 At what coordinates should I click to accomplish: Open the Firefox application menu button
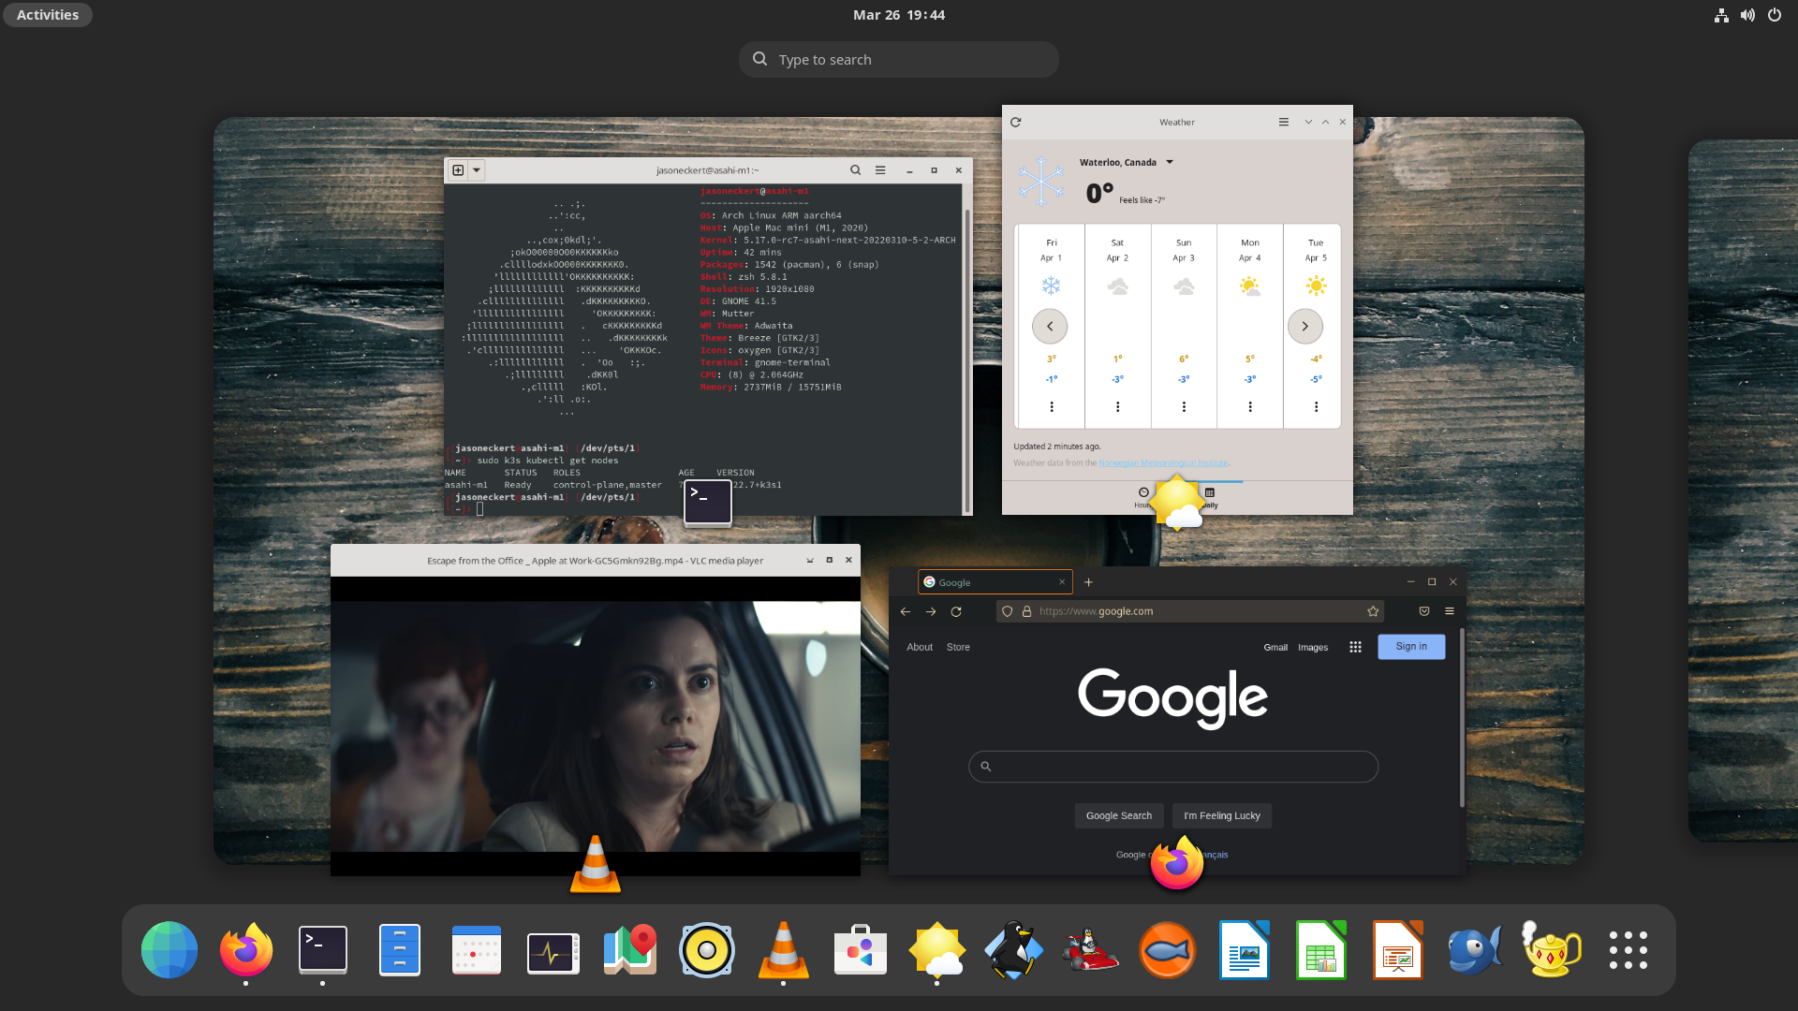(x=1450, y=611)
